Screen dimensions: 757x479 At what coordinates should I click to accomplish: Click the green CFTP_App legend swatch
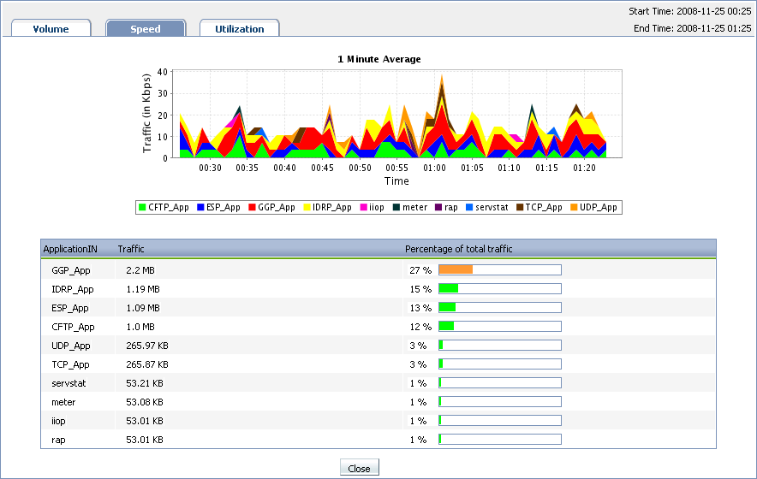tap(142, 208)
